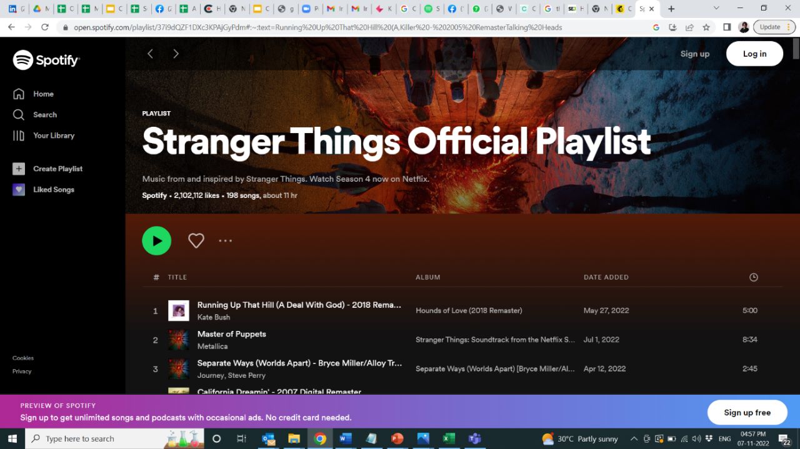Switch to the LinkedIn browser tab

[16, 9]
